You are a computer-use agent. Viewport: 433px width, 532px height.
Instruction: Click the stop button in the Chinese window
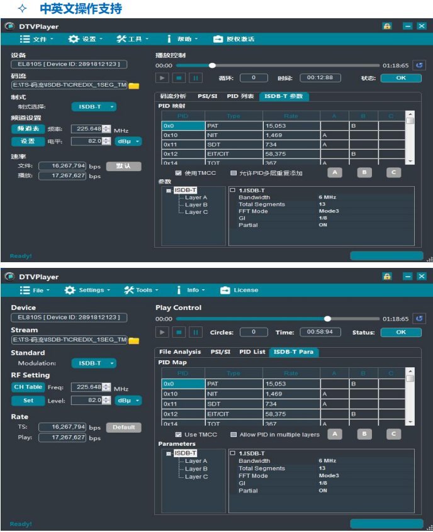pos(179,78)
